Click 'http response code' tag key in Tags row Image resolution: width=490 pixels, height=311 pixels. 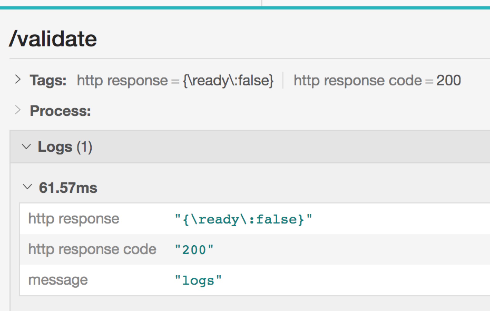pos(358,80)
